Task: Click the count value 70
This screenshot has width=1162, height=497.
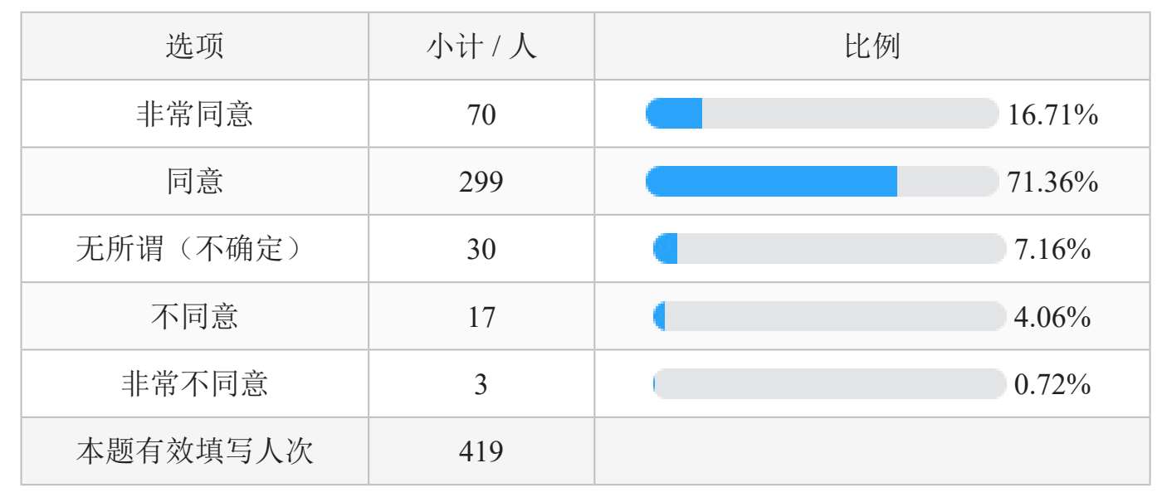Action: (481, 115)
